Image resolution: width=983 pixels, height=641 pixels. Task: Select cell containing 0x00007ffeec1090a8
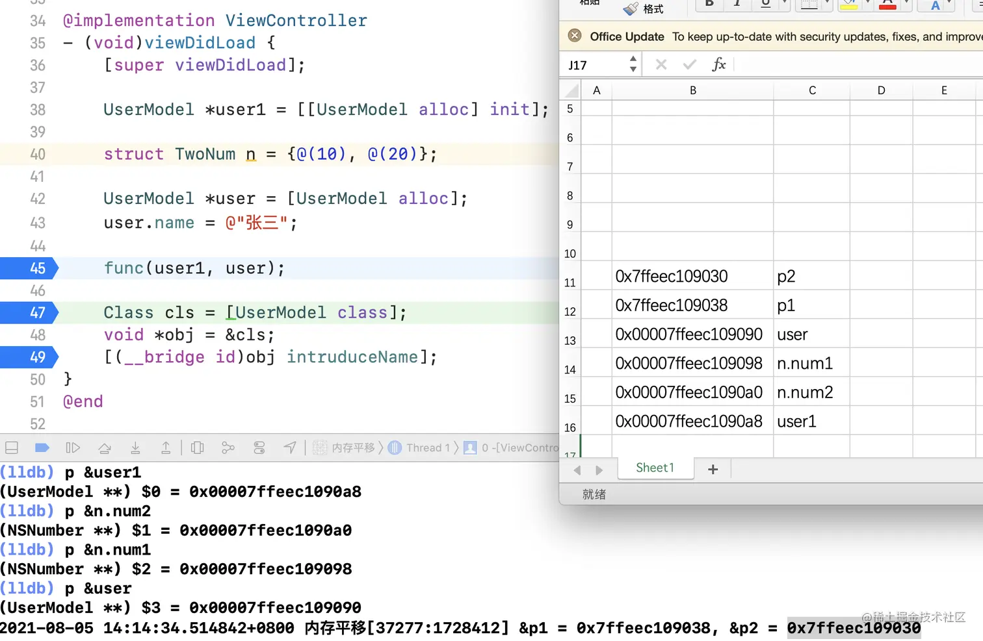(693, 421)
